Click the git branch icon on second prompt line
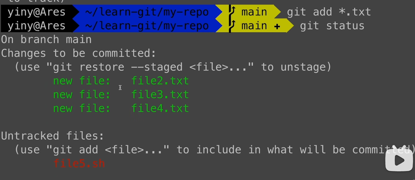The height and width of the screenshot is (180, 415). (232, 26)
